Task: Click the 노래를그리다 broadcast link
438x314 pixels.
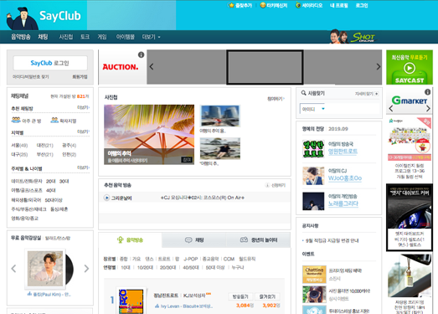Action: [x=343, y=203]
